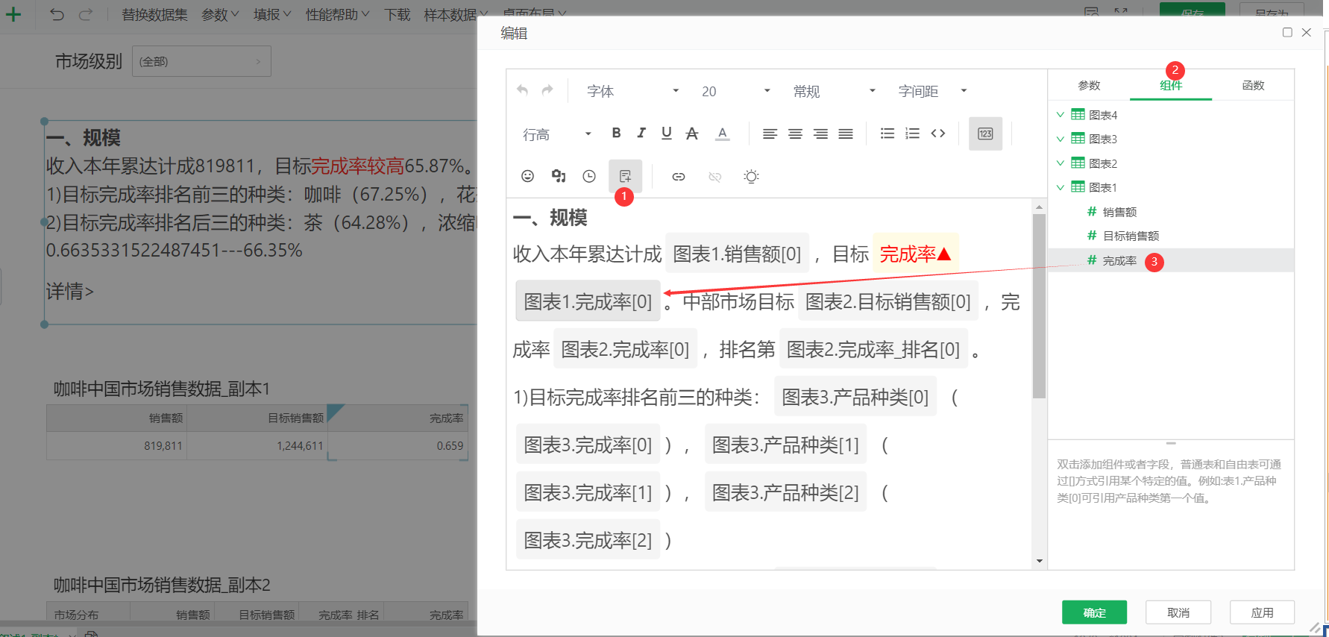1329x637 pixels.
Task: Click the red 完成率▲ text tag
Action: coord(915,254)
